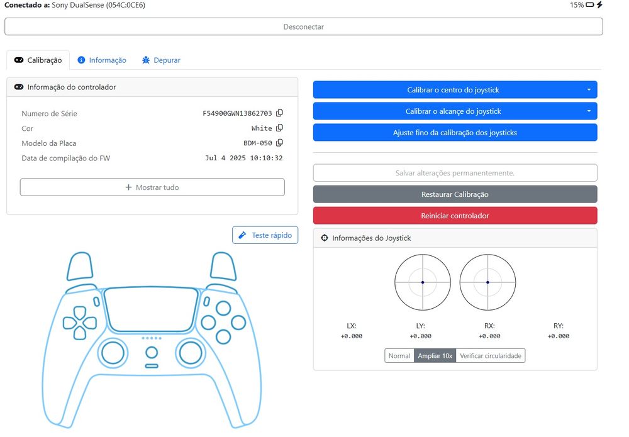Viewport: 629px width, 437px height.
Task: Expand dropdown arrow on Calibrar o alcançe do joystick
Action: coord(589,111)
